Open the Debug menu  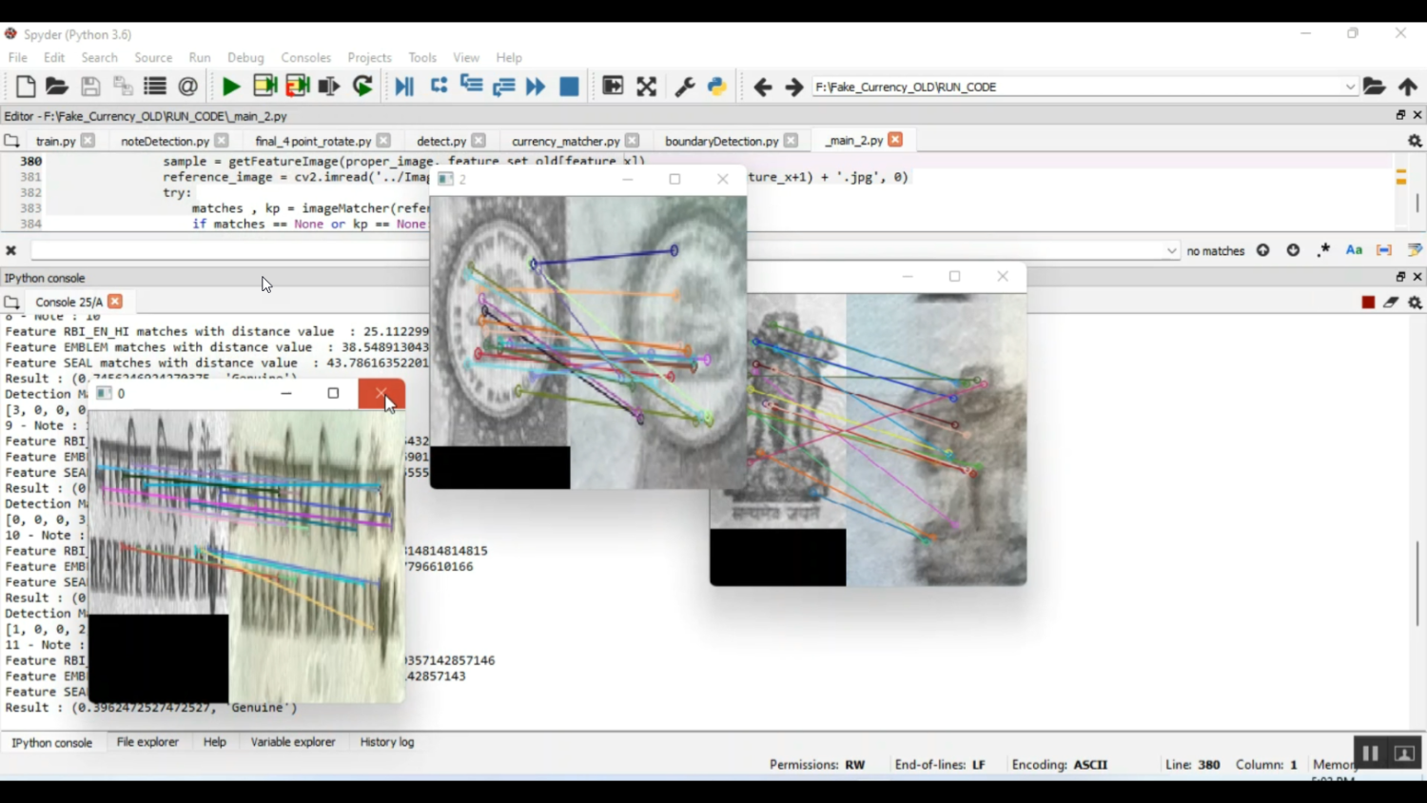(245, 58)
